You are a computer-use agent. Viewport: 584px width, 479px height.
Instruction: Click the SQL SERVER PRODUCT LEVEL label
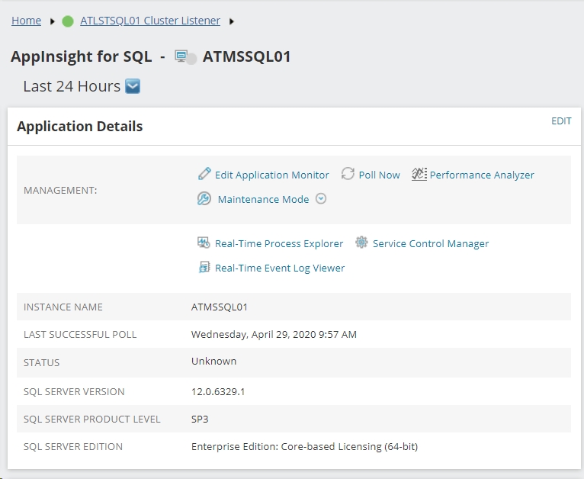coord(92,419)
